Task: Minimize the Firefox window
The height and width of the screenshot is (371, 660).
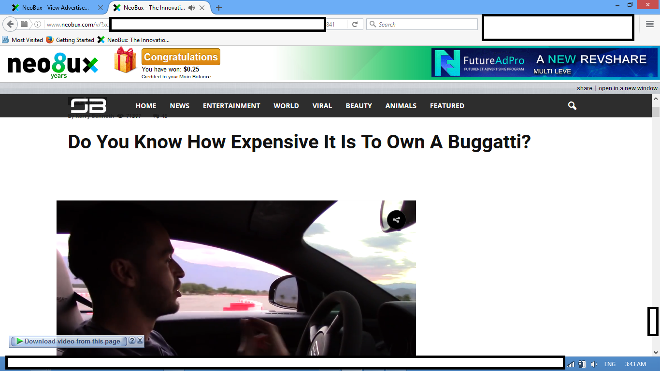Action: 617,5
